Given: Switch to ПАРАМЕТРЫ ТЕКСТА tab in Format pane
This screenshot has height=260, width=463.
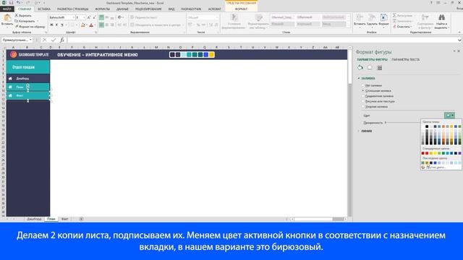Looking at the screenshot, I should coord(405,59).
